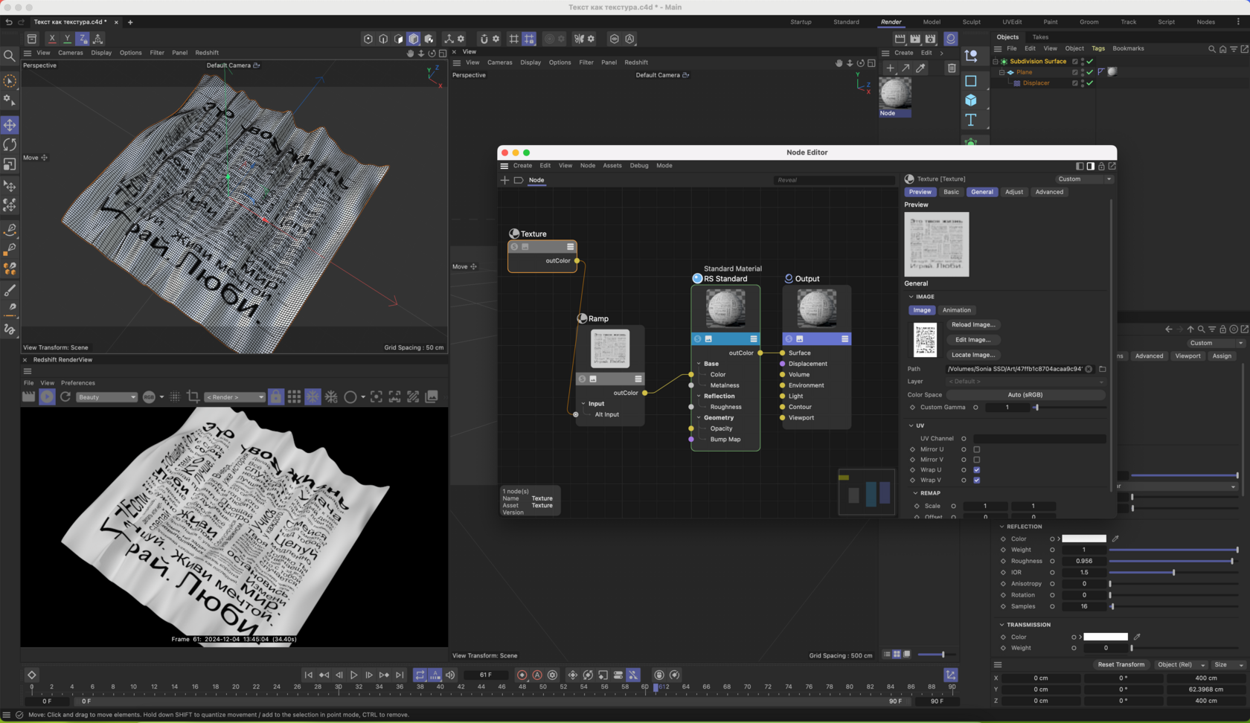Collapse the REFLECTION section

click(1002, 527)
